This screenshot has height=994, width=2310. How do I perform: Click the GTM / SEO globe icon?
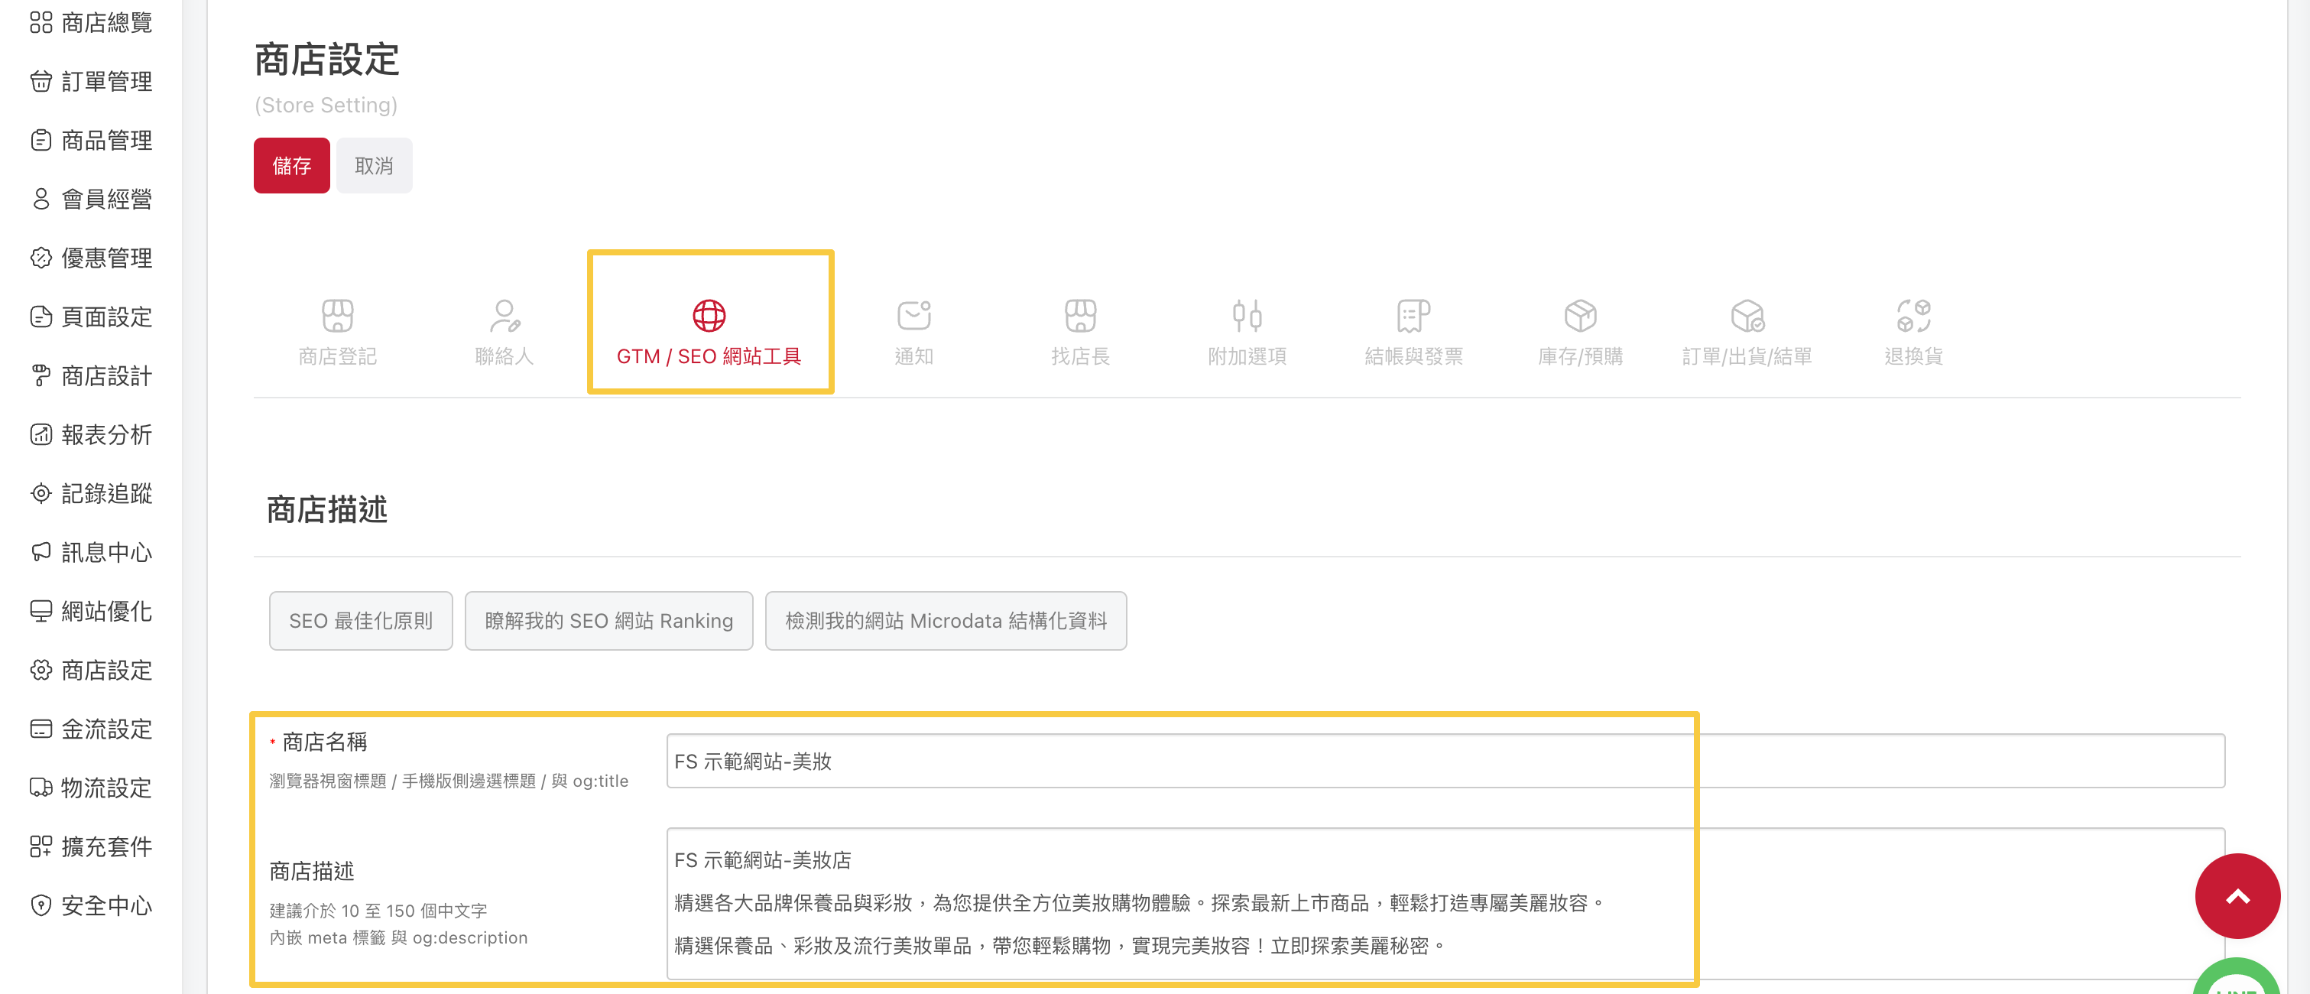tap(709, 316)
